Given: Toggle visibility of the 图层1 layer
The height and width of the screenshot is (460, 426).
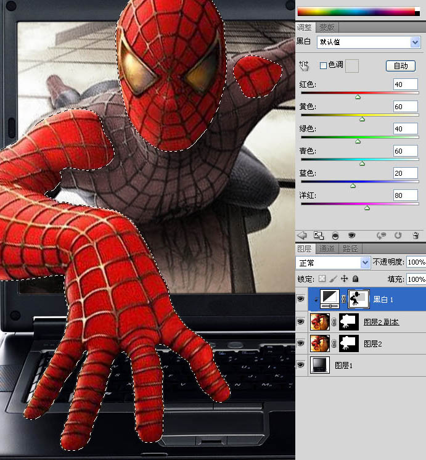Looking at the screenshot, I should coord(301,366).
